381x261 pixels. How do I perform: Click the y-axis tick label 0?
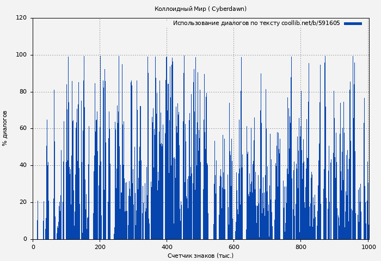25,239
